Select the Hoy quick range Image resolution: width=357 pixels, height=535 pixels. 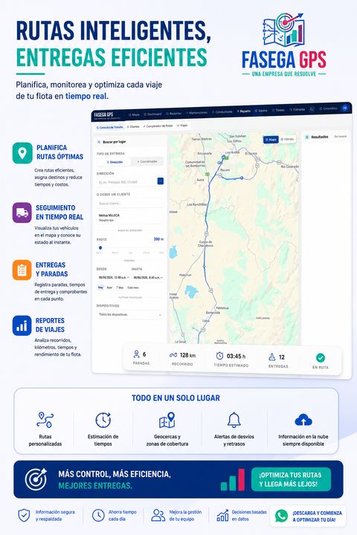click(100, 288)
